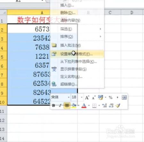Decrease font size with small A icon
The image size is (144, 142).
point(94,98)
